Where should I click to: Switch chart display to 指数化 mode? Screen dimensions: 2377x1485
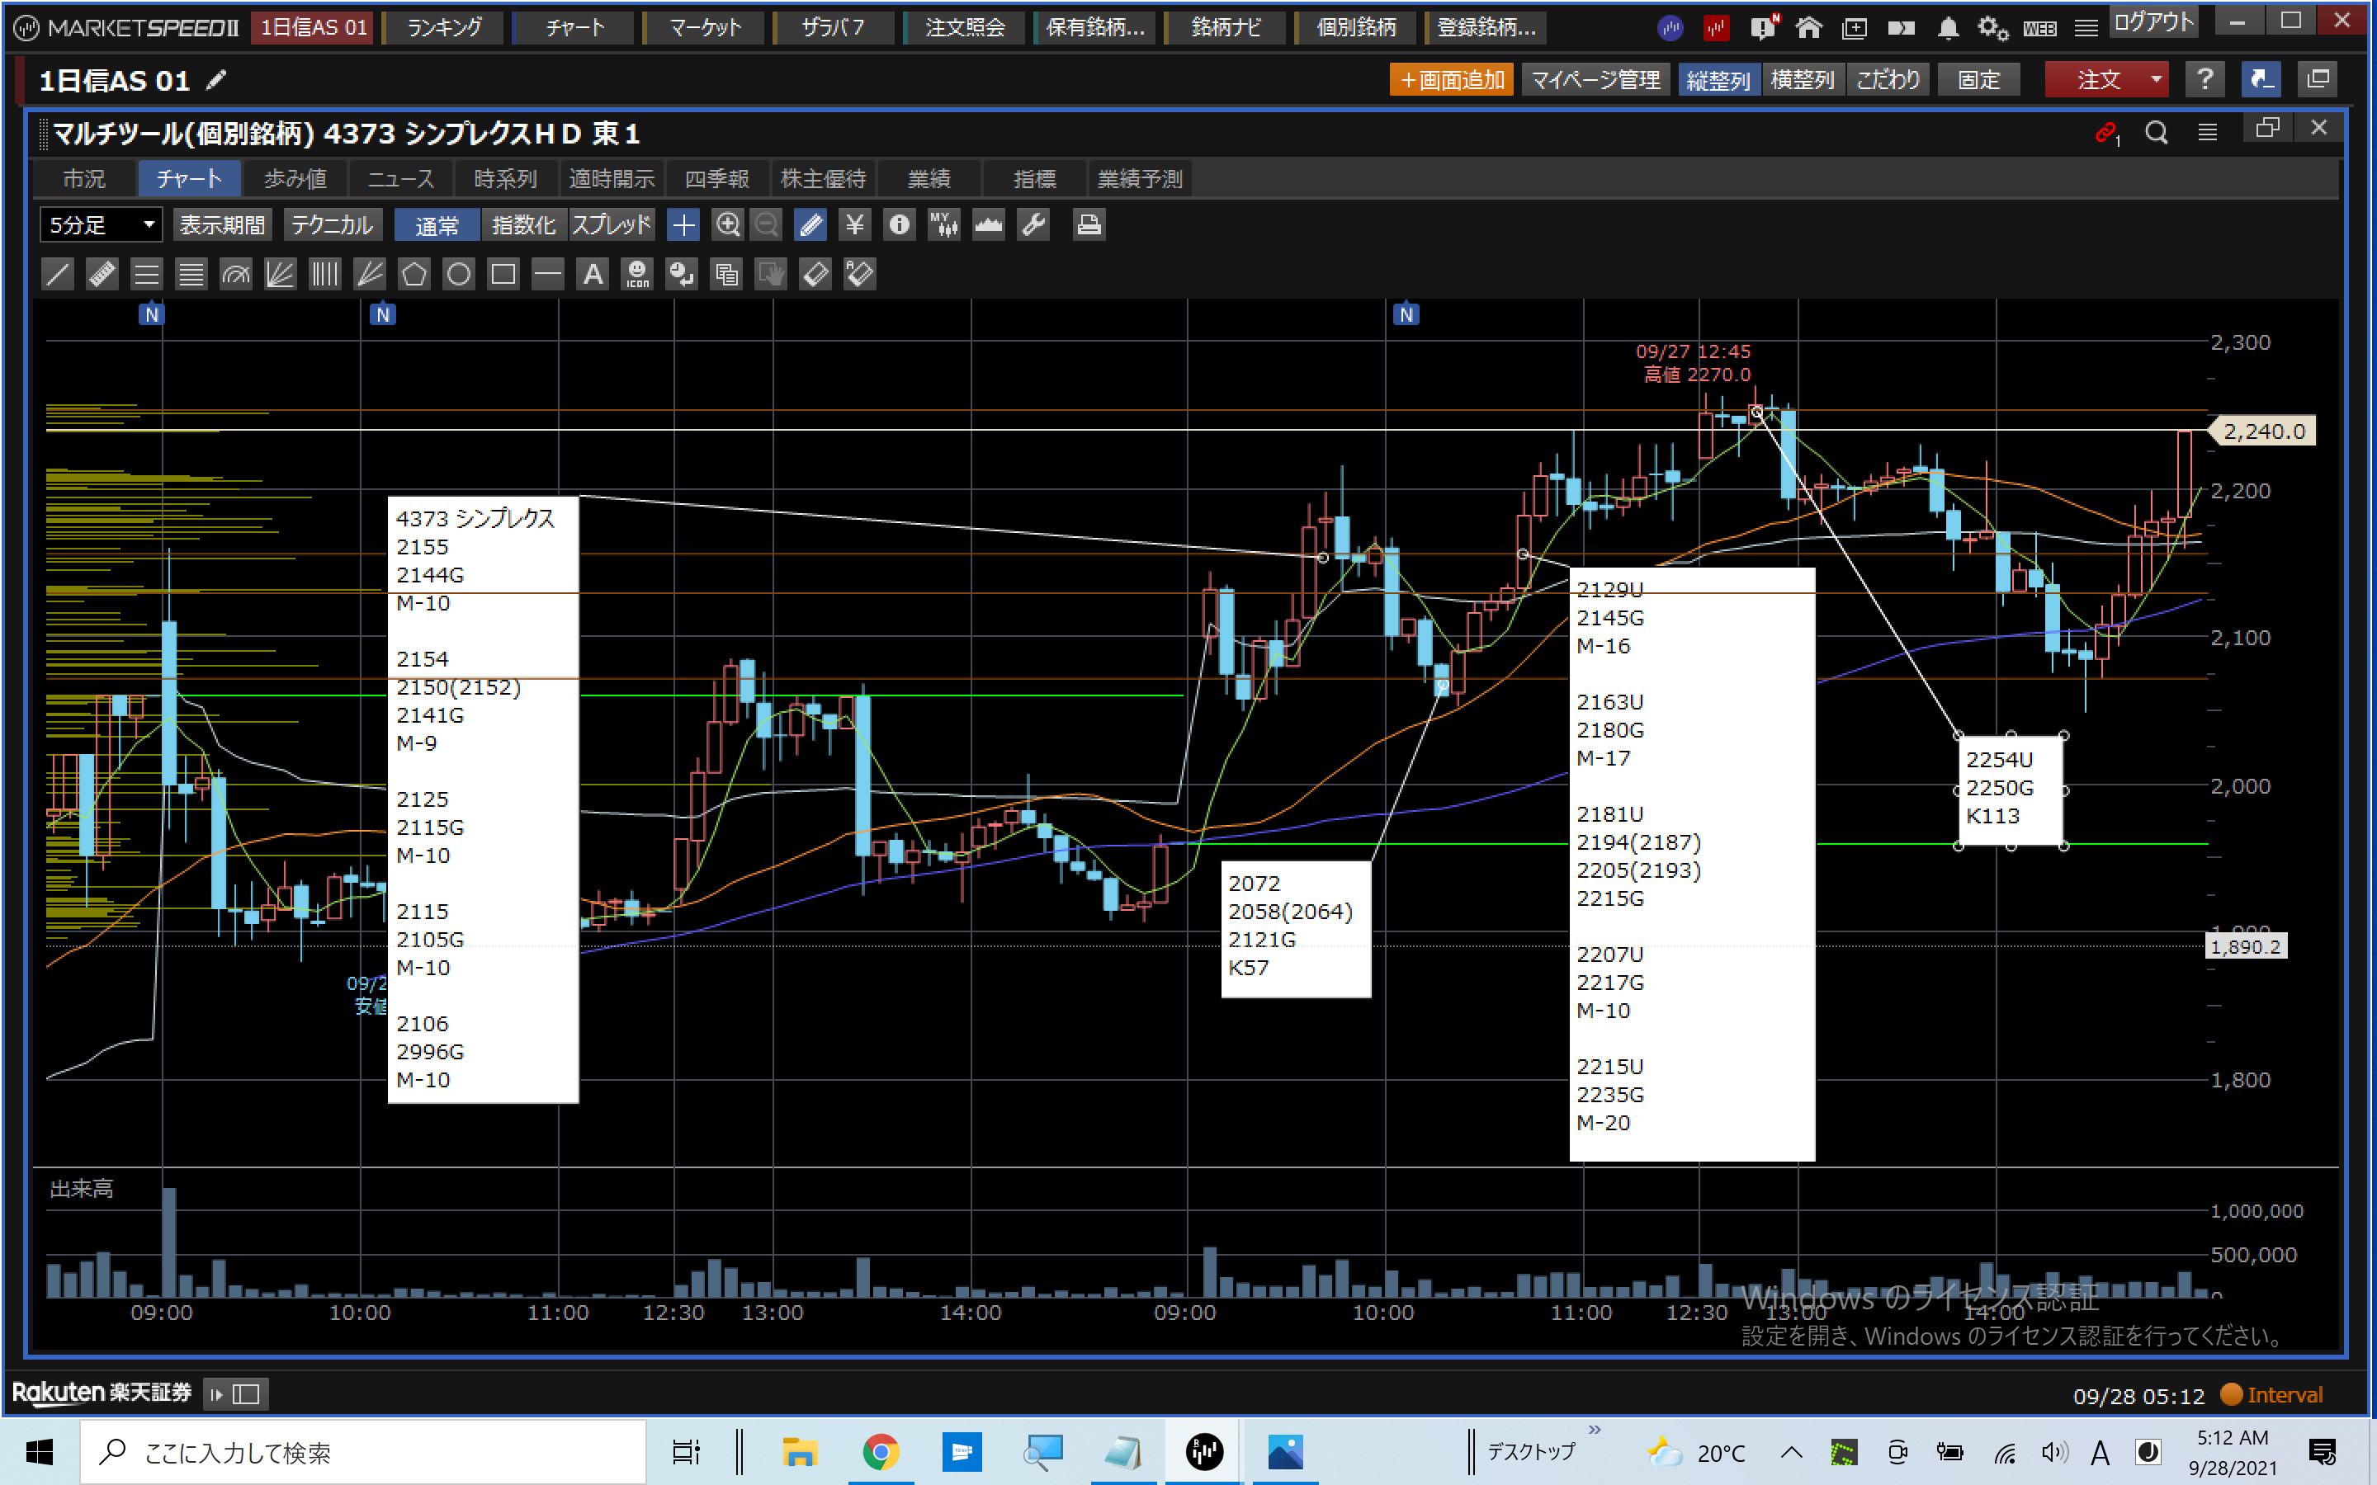coord(522,225)
